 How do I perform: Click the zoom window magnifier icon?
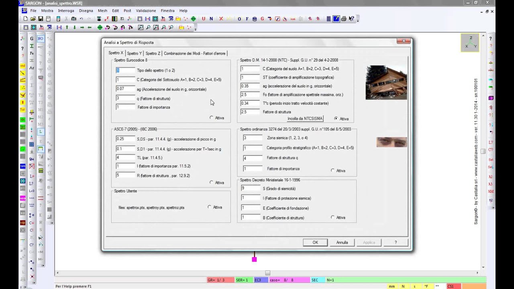click(141, 28)
